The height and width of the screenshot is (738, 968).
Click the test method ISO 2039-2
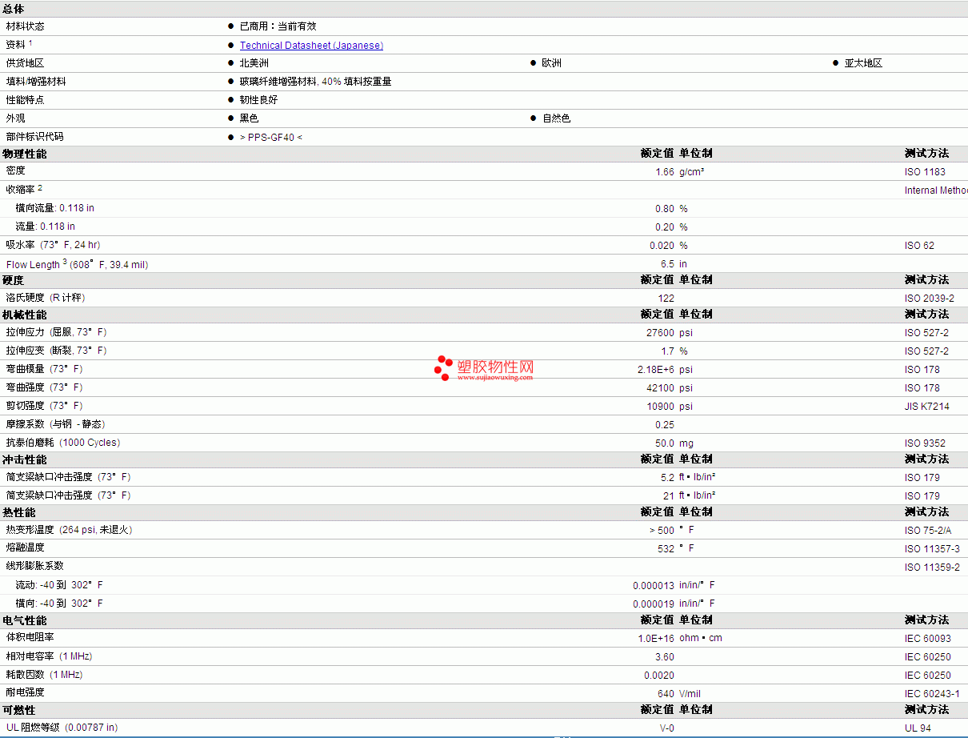click(x=930, y=299)
